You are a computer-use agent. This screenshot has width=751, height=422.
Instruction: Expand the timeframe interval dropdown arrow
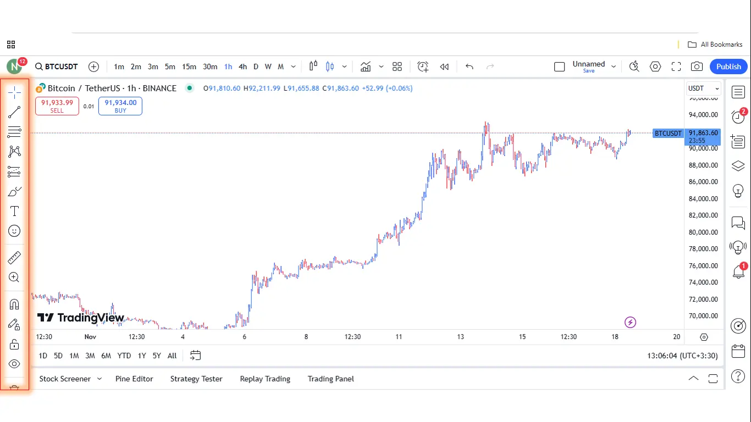tap(294, 66)
